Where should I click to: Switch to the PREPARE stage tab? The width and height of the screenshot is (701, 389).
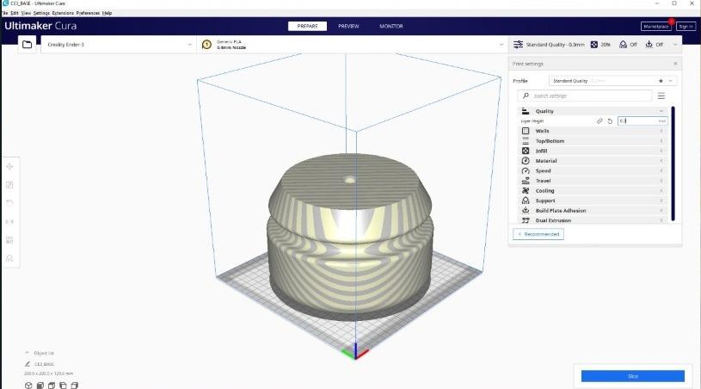pos(308,26)
